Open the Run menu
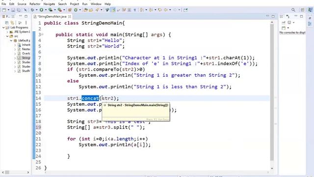 click(x=85, y=4)
